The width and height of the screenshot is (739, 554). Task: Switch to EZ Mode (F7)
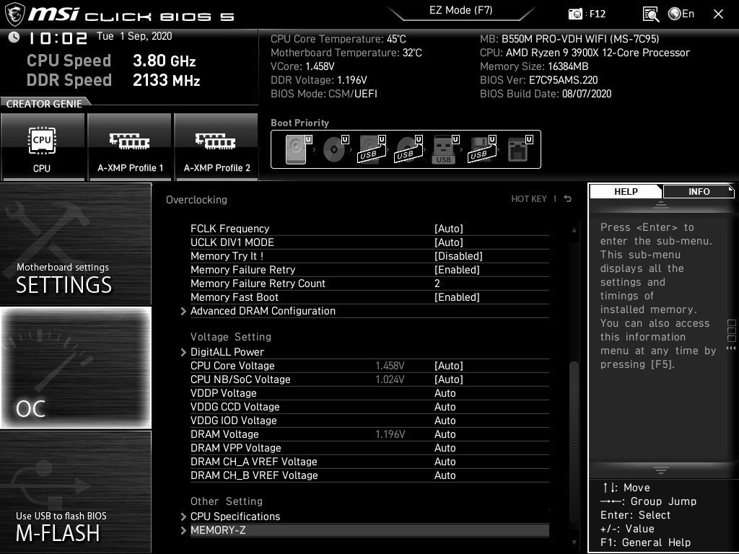[461, 10]
